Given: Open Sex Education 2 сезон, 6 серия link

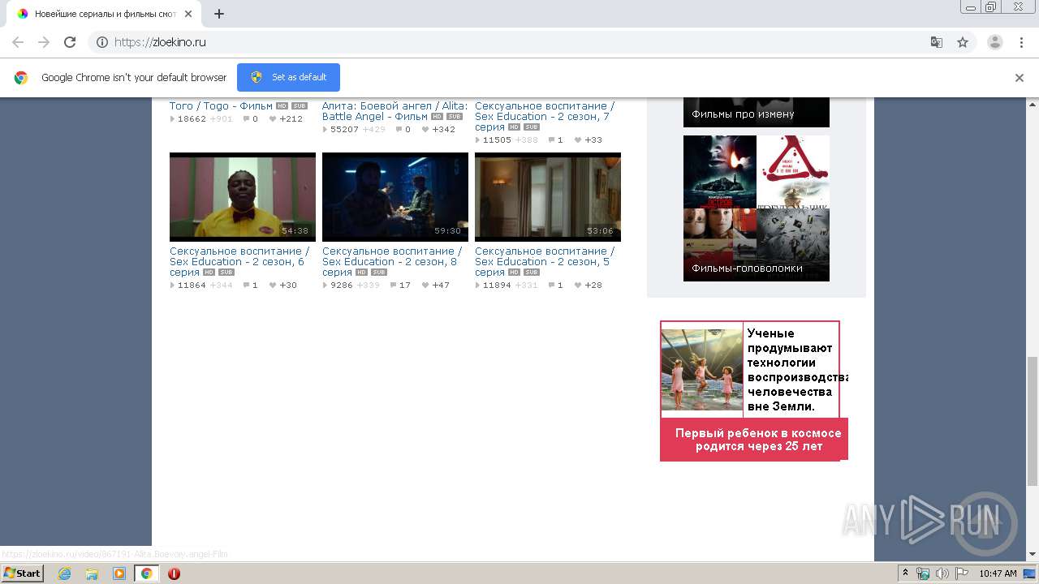Looking at the screenshot, I should 239,262.
